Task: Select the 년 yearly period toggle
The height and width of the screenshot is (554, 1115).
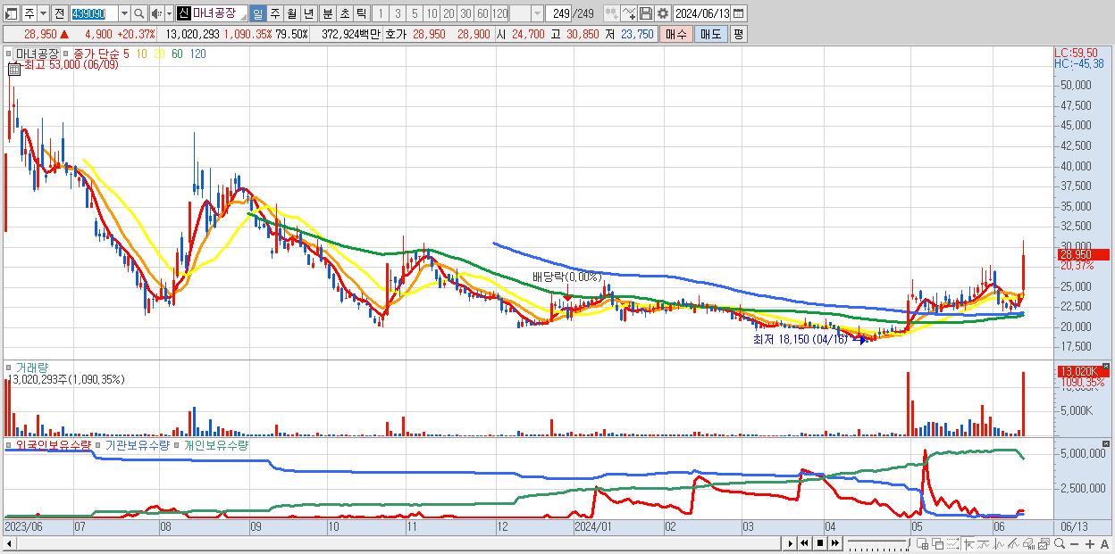Action: tap(308, 13)
